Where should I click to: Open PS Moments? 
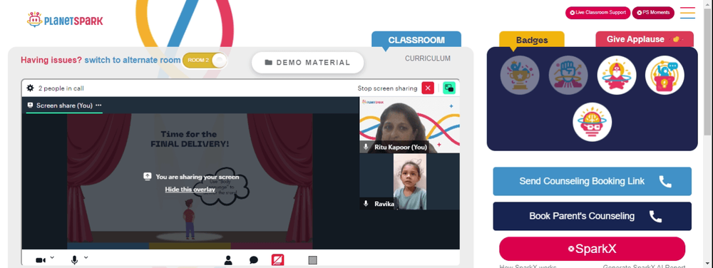653,13
